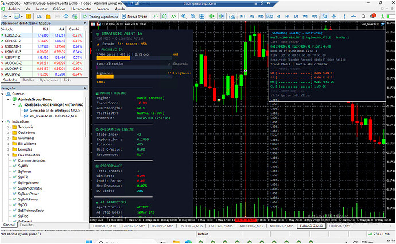Switch to the GBPUSD-Z,M15 chart tab
Screen dimensions: 396x244
[134, 226]
